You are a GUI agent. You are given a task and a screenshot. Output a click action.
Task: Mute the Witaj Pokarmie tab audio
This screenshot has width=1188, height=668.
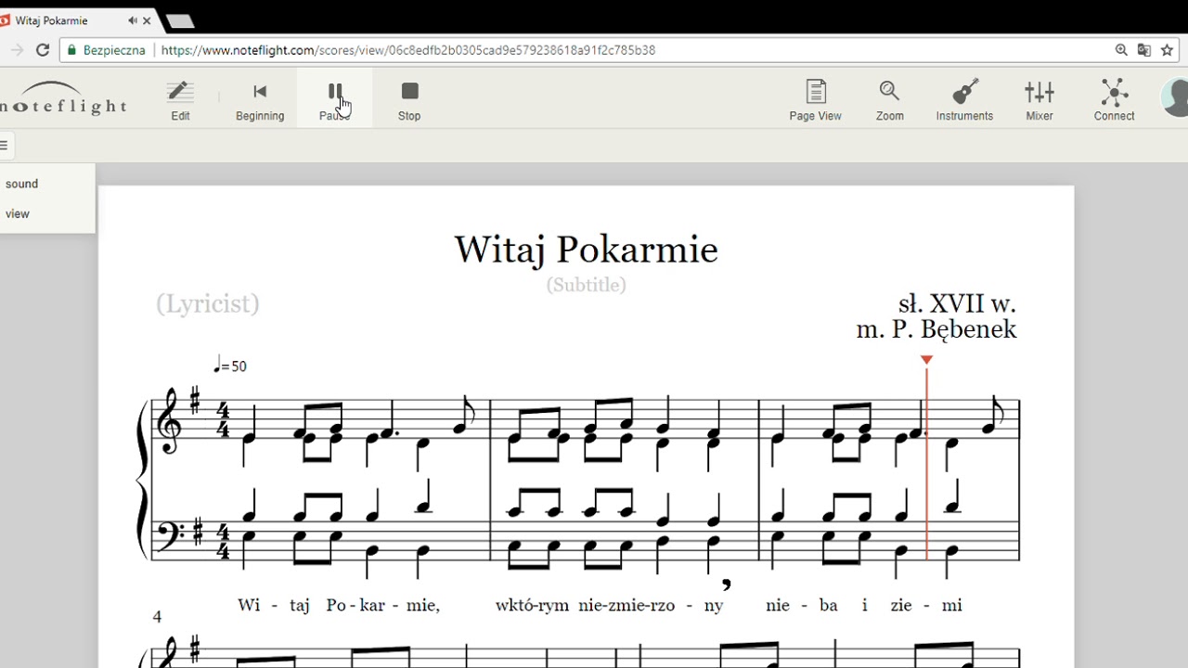(x=133, y=20)
